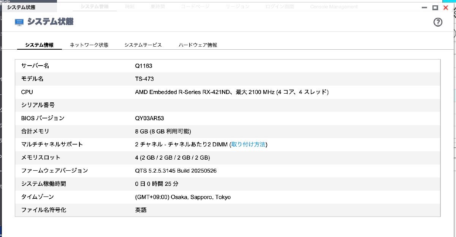Open the help question mark icon

click(x=438, y=22)
